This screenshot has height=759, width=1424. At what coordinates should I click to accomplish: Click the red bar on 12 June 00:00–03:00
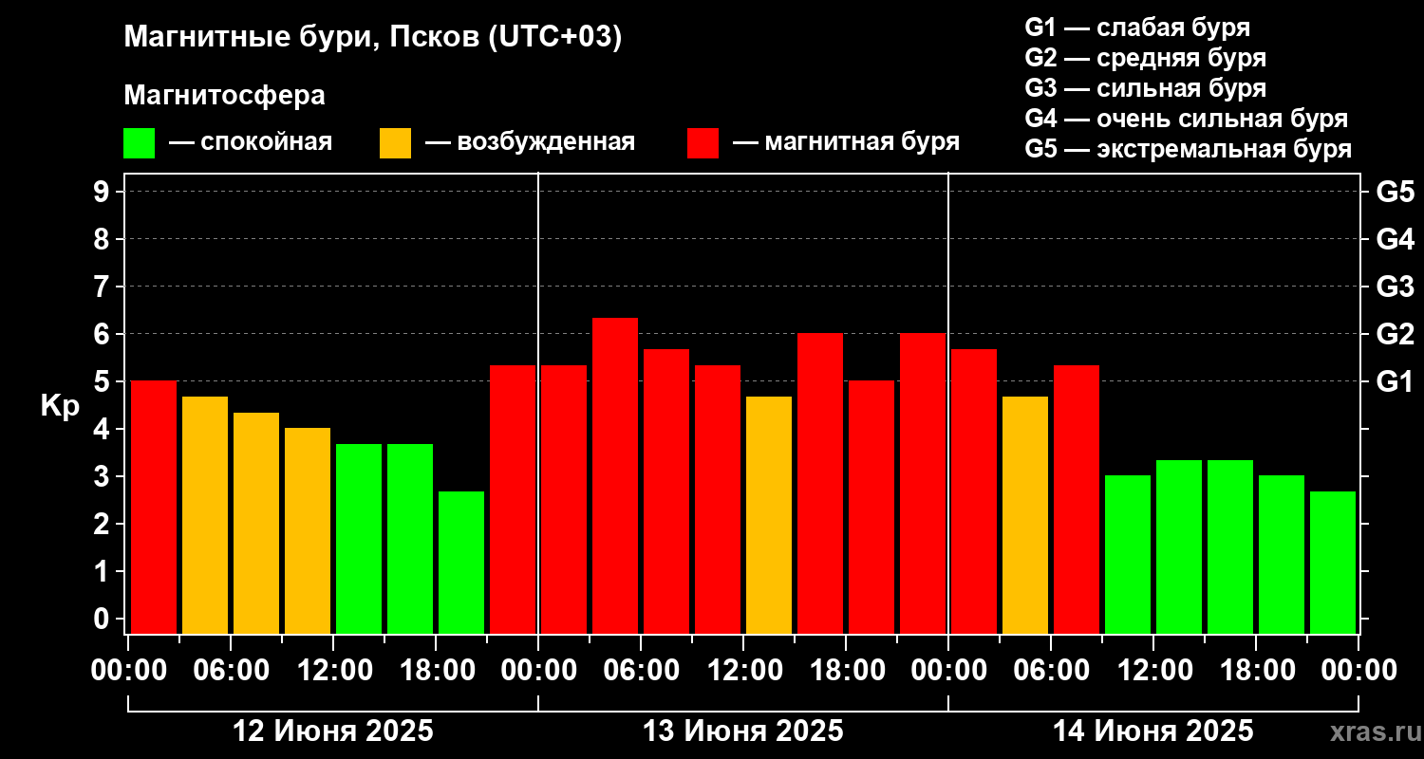[x=154, y=507]
